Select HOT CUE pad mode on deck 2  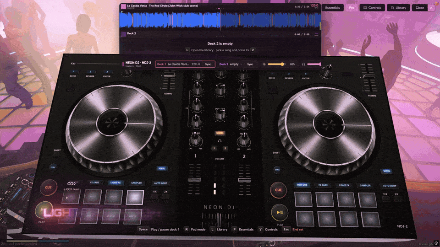302,185
